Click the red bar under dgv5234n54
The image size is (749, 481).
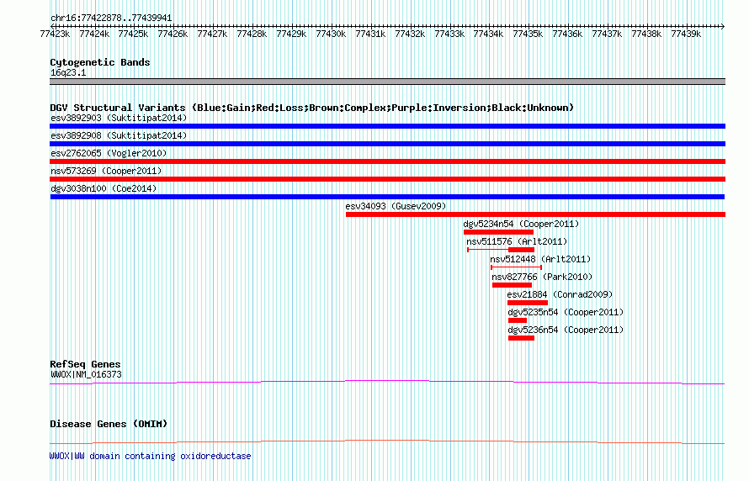tap(498, 232)
